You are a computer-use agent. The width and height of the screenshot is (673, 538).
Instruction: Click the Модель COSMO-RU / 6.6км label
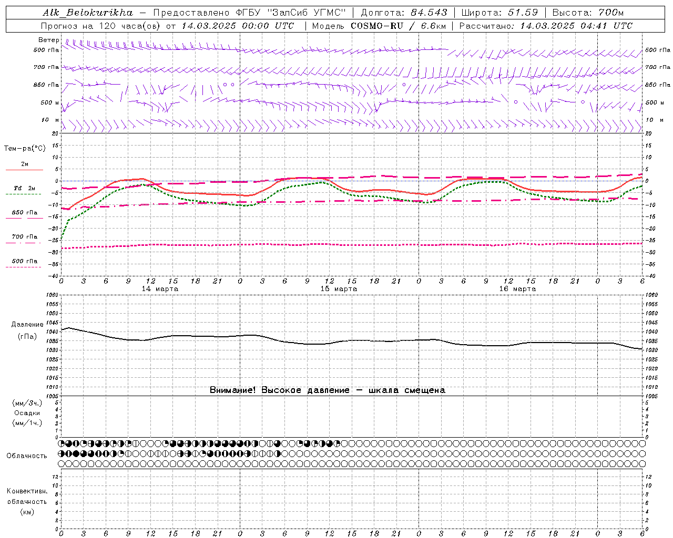point(379,26)
